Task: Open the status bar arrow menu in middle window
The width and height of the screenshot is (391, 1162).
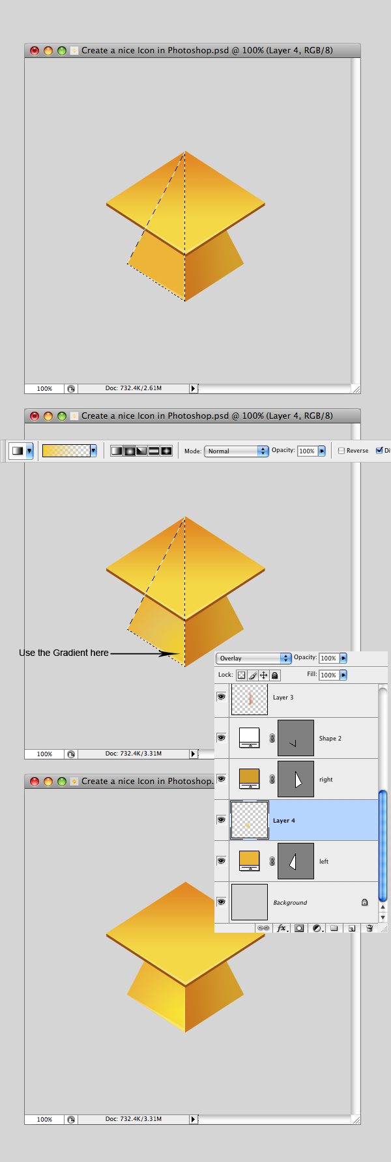Action: pos(193,754)
